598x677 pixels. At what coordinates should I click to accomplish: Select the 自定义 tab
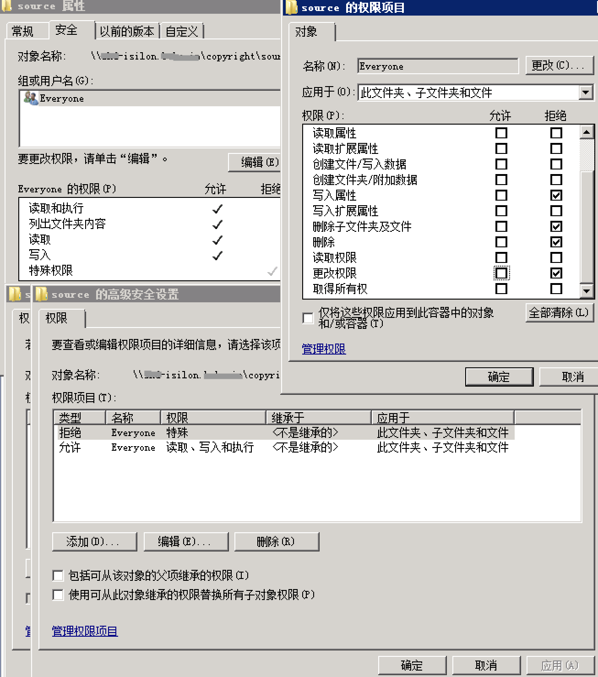(182, 31)
